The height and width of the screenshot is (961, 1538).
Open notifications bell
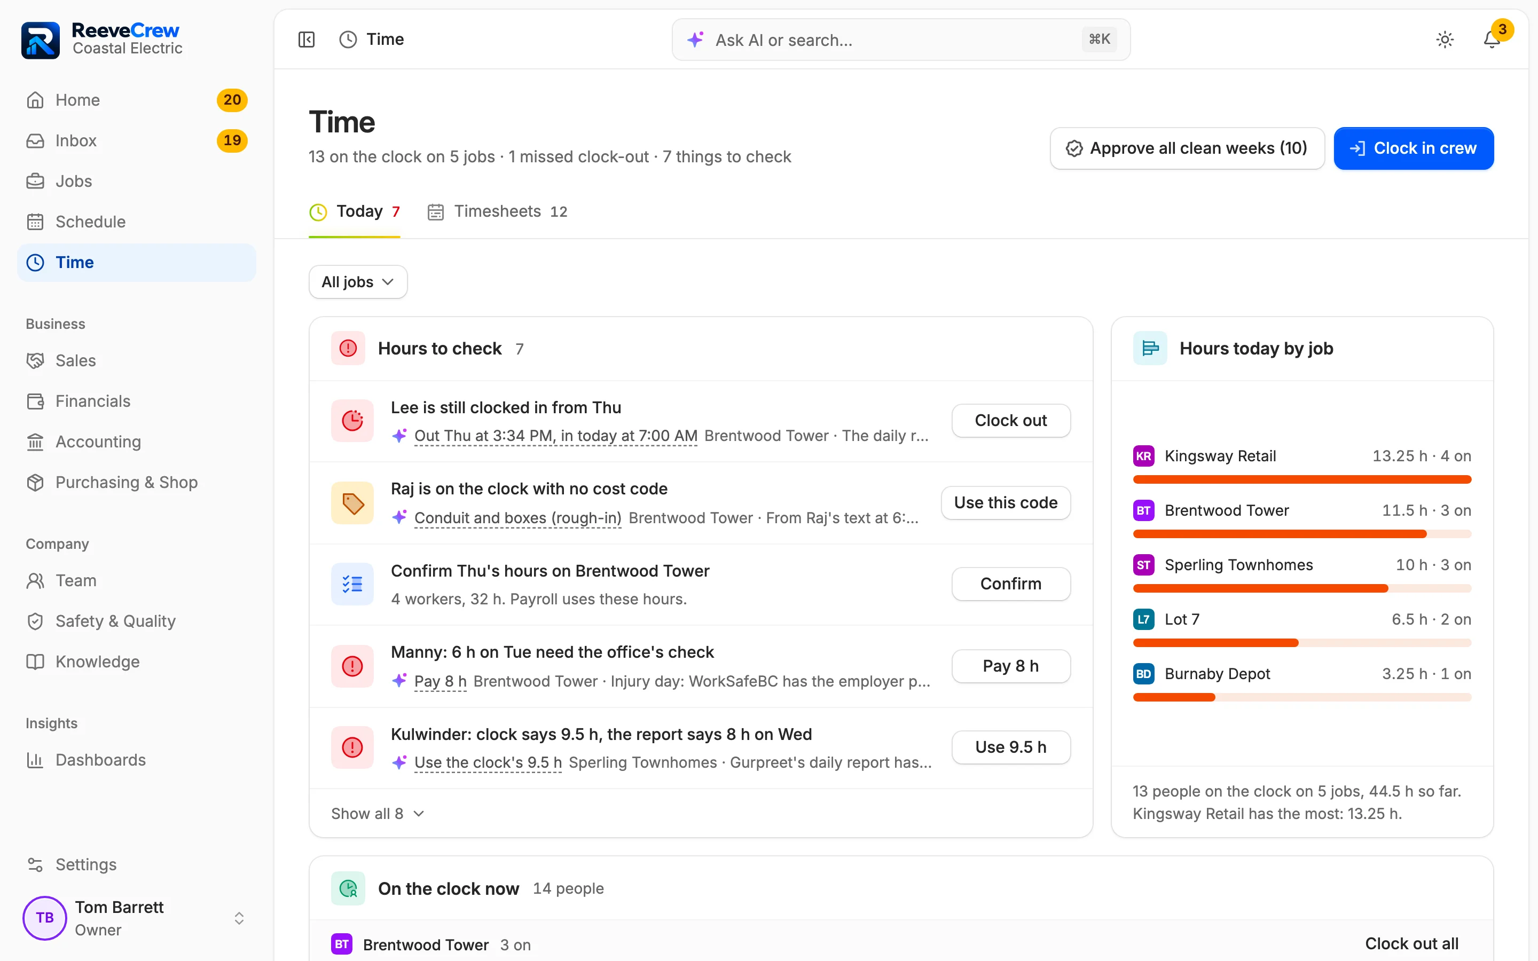(1492, 40)
